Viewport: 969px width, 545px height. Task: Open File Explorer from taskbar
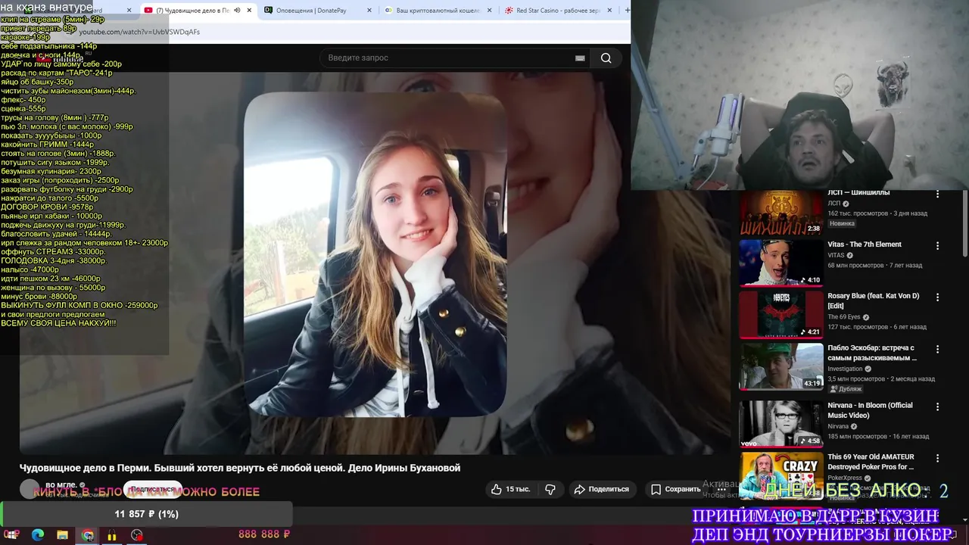(x=63, y=535)
